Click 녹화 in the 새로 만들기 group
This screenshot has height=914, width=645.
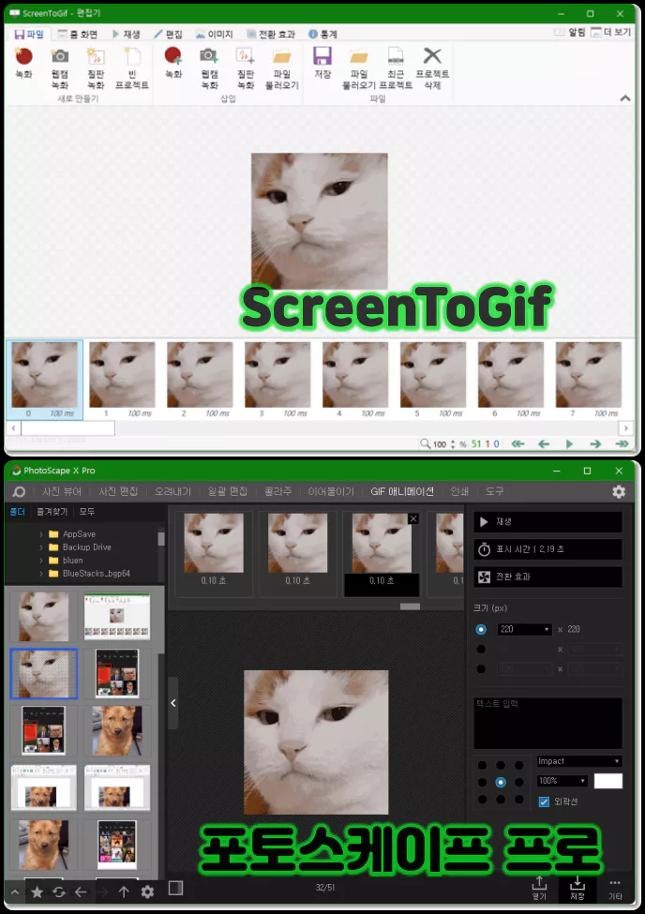click(x=24, y=63)
